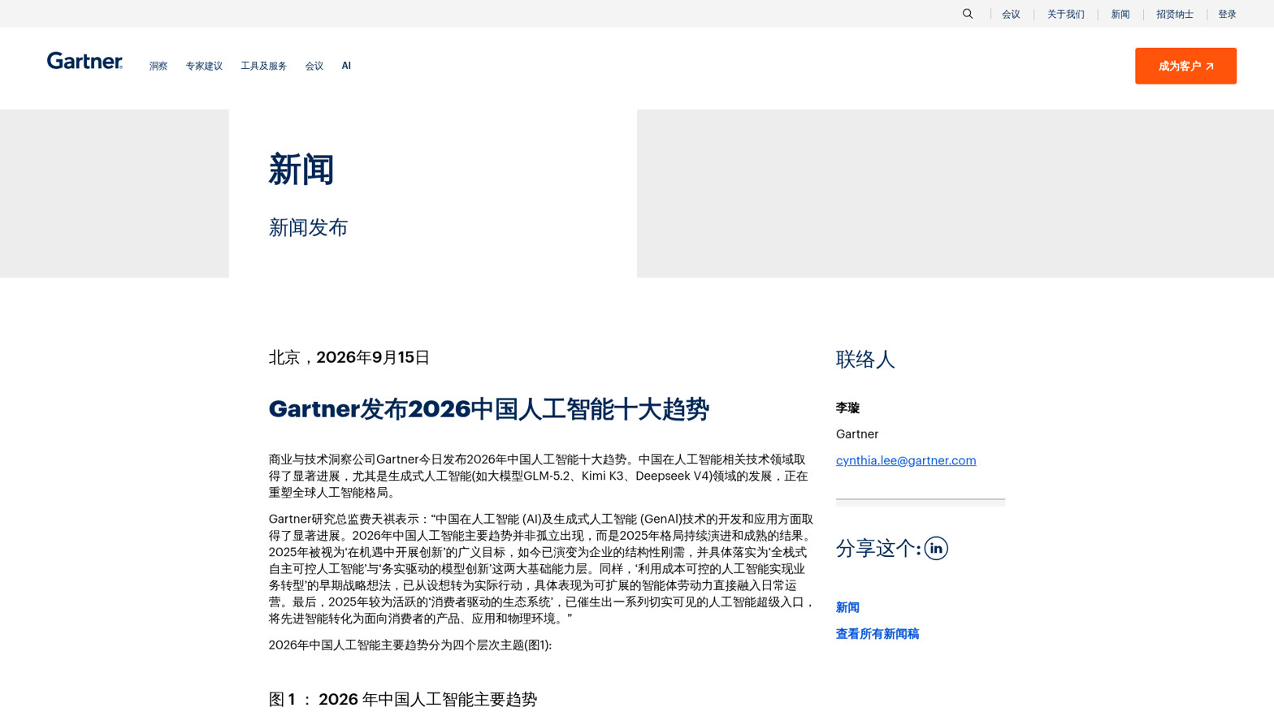Screen dimensions: 1274x716
Task: Click the article headline Gartner发布2026中国人工智能十大趋势
Action: (x=489, y=409)
